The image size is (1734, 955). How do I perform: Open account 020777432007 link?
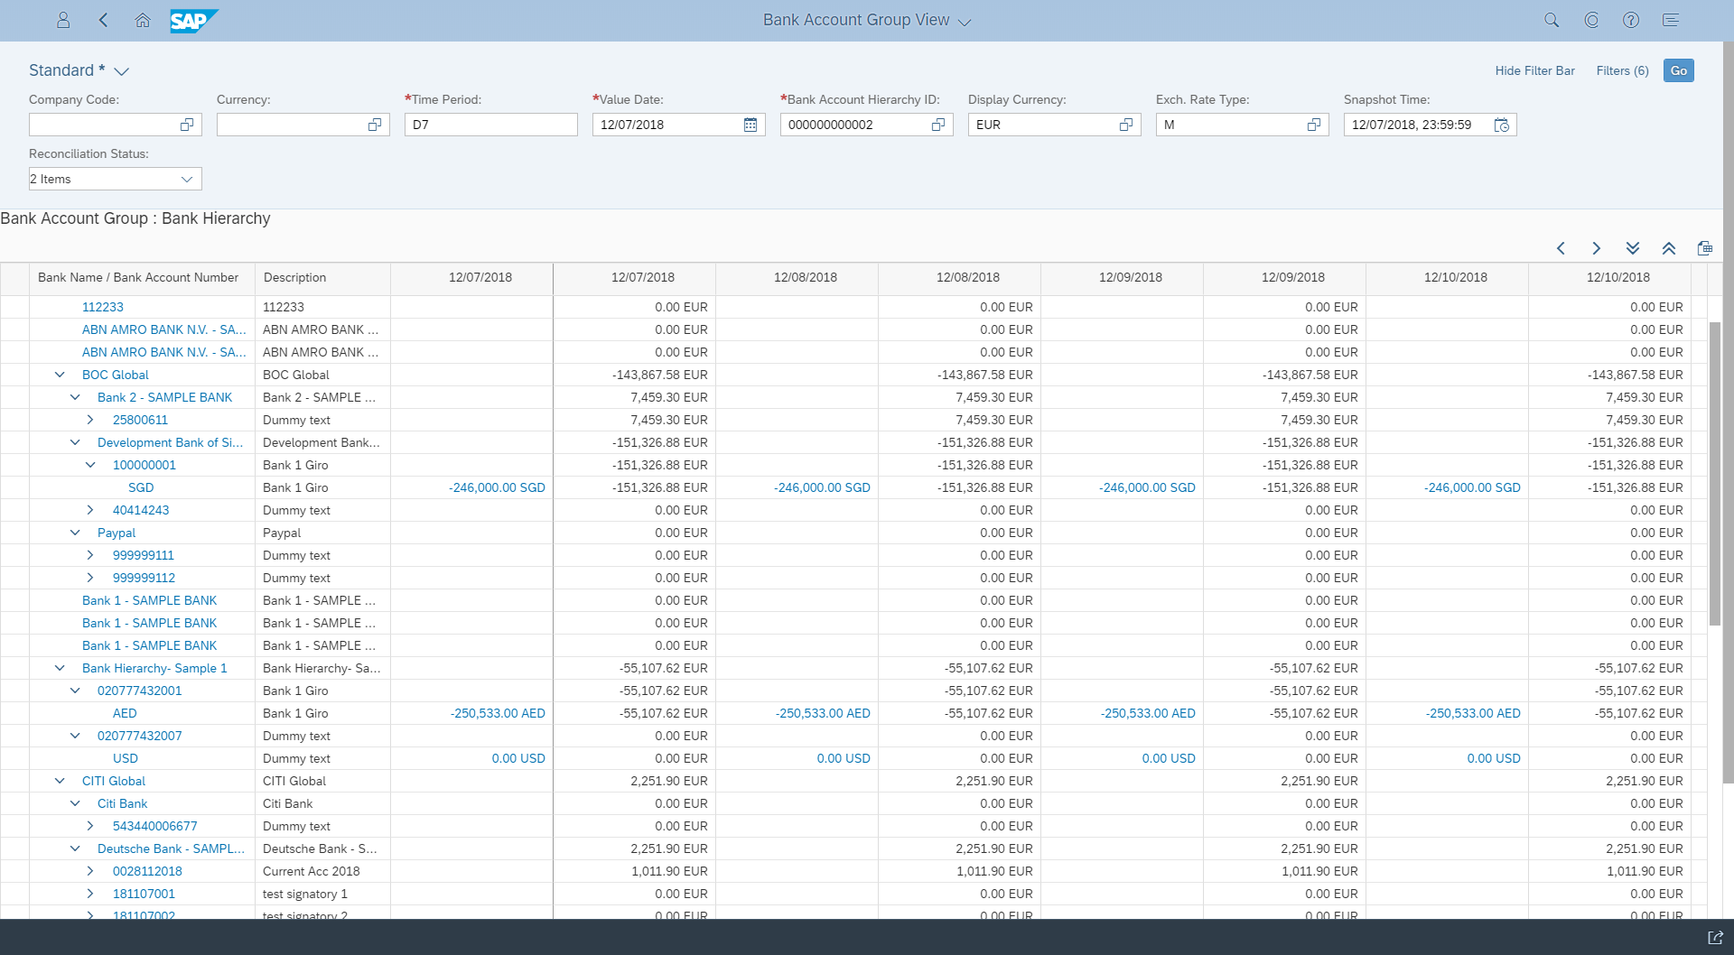coord(140,736)
